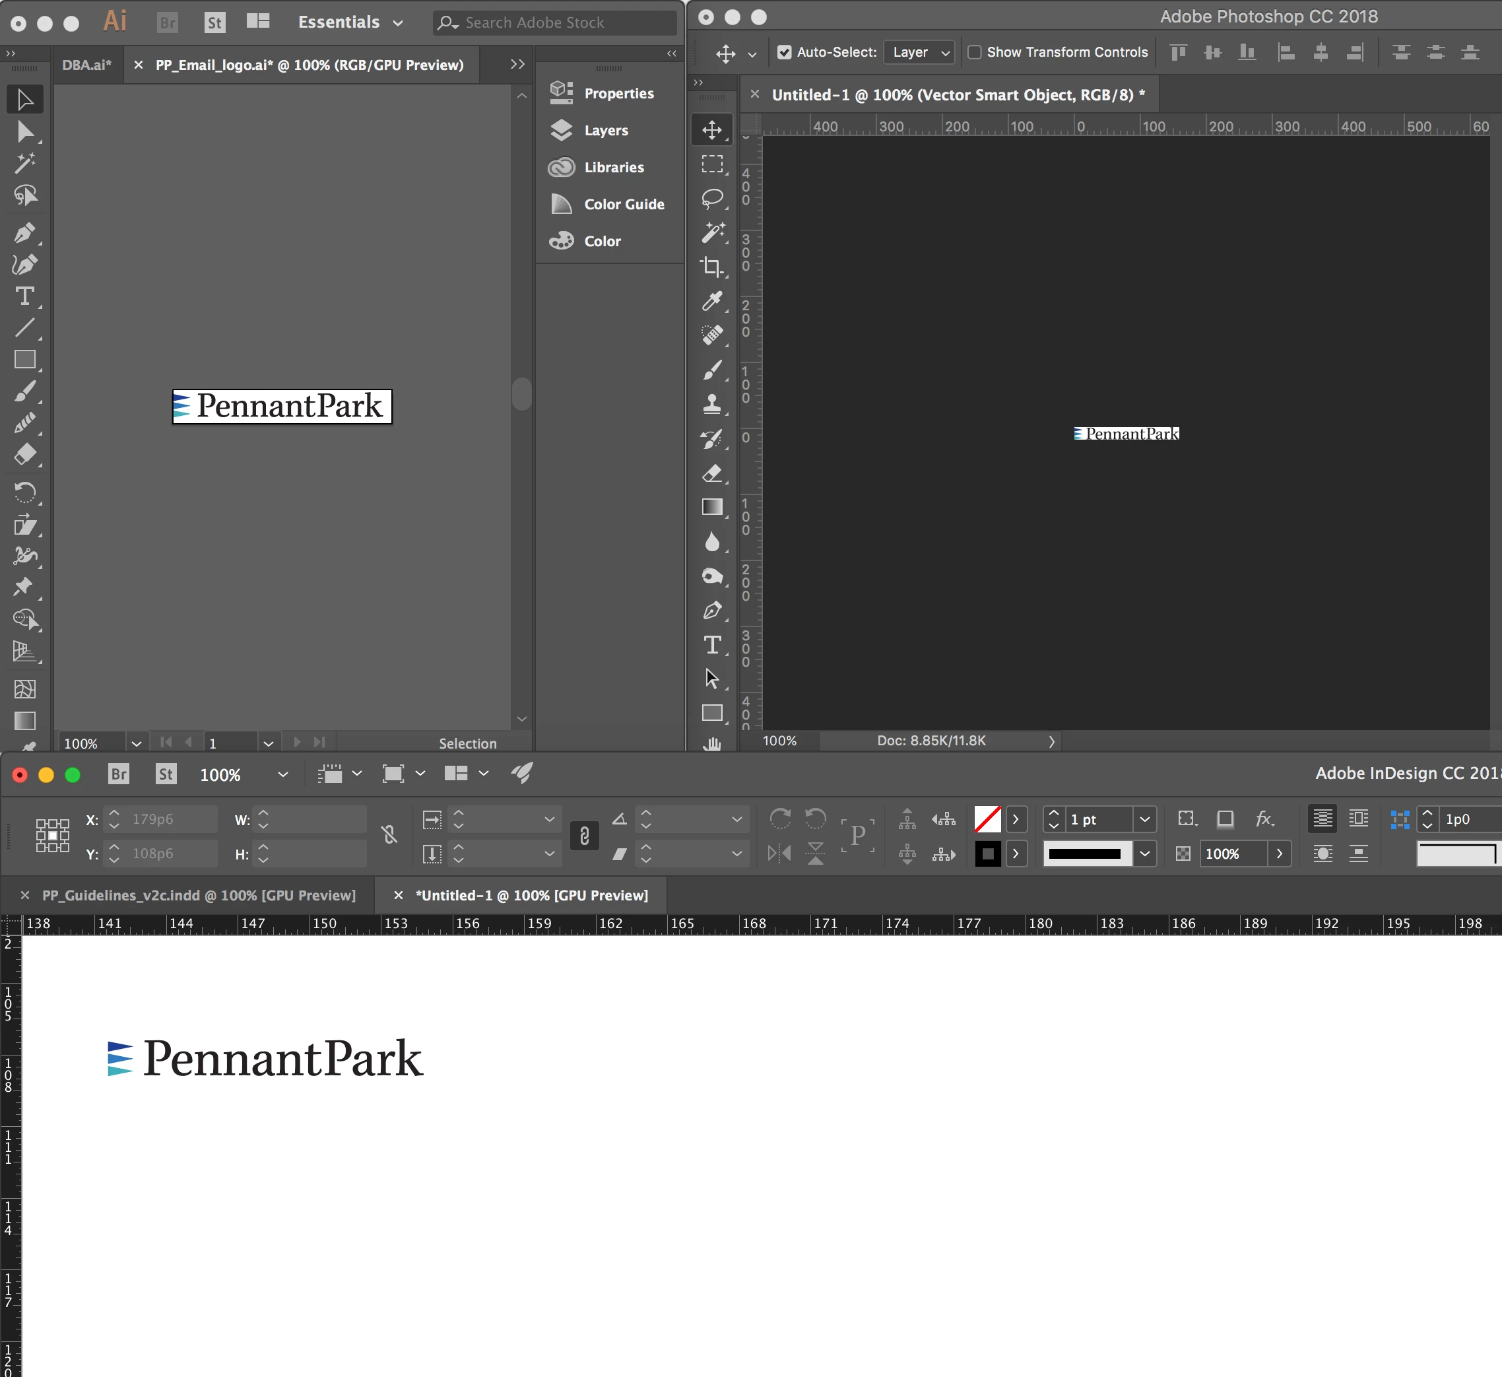
Task: Select Photoshop's Lasso tool
Action: tap(711, 197)
